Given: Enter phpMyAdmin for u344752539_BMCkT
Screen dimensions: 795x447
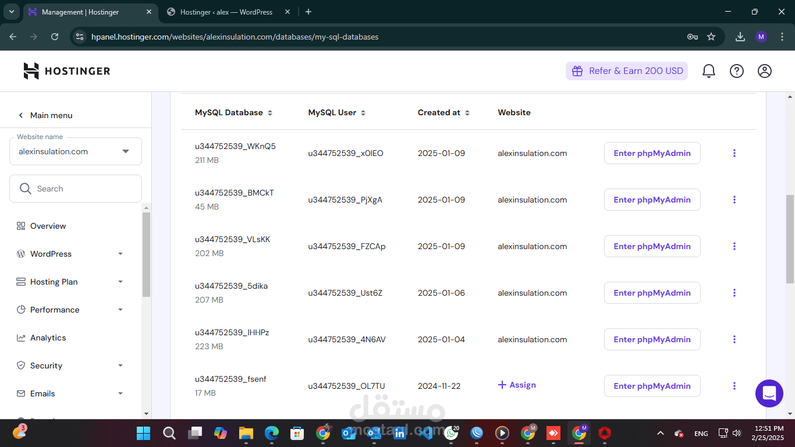Looking at the screenshot, I should (652, 200).
